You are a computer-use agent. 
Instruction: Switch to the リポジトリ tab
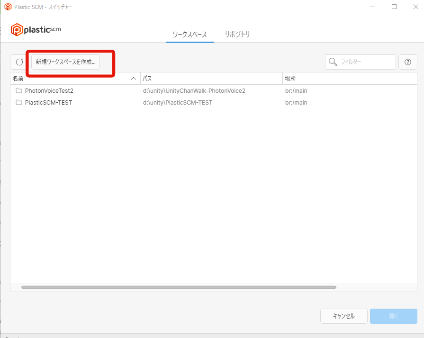click(x=237, y=34)
